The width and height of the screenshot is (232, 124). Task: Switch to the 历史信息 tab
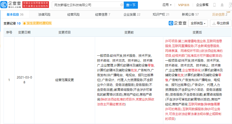[x=220, y=15]
